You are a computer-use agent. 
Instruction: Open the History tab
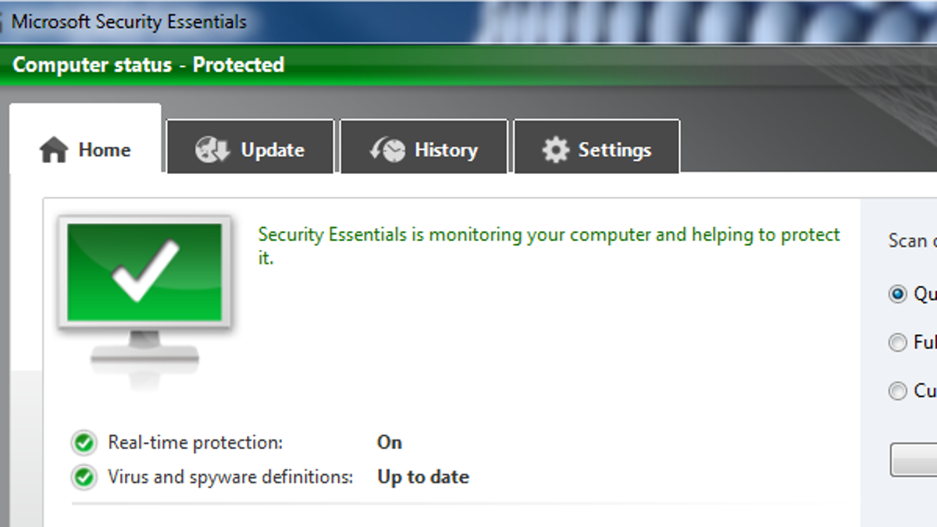click(424, 146)
